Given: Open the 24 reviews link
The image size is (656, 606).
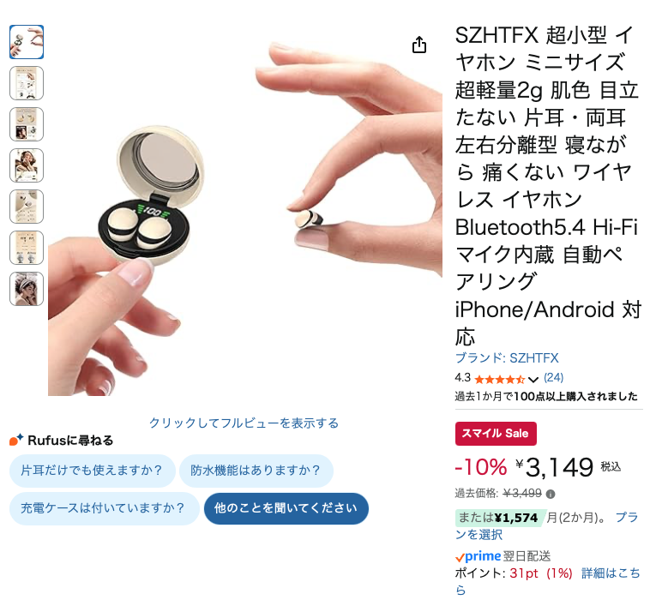Looking at the screenshot, I should (x=553, y=378).
